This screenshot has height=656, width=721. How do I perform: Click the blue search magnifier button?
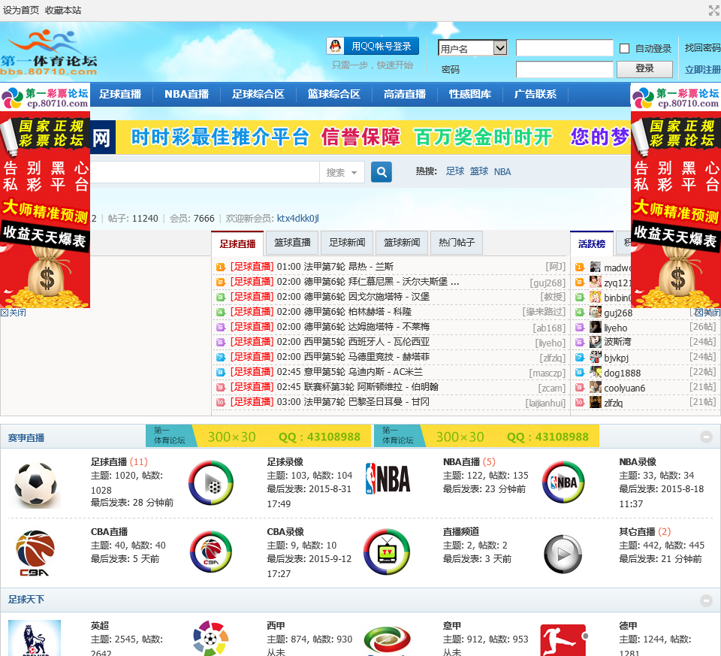pos(382,172)
